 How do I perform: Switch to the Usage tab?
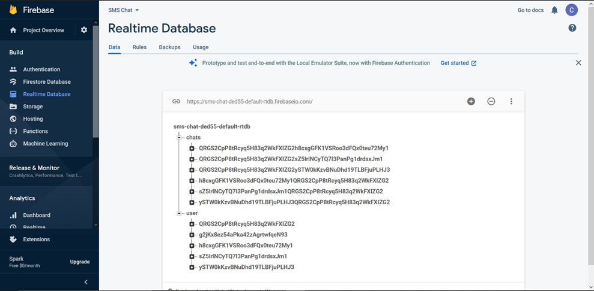coord(201,47)
